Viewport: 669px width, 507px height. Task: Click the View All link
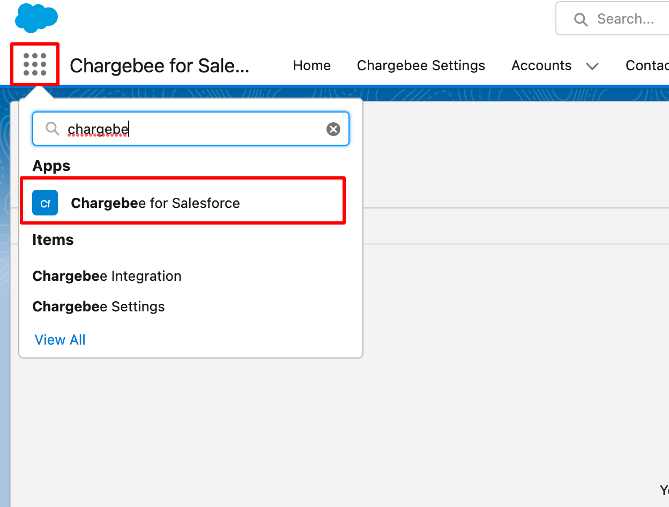point(60,340)
